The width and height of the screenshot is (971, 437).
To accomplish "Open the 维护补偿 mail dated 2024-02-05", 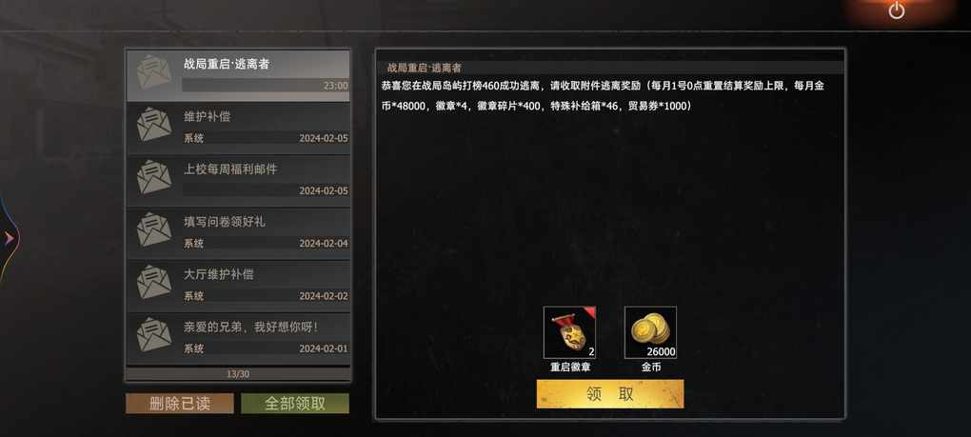I will pyautogui.click(x=238, y=129).
